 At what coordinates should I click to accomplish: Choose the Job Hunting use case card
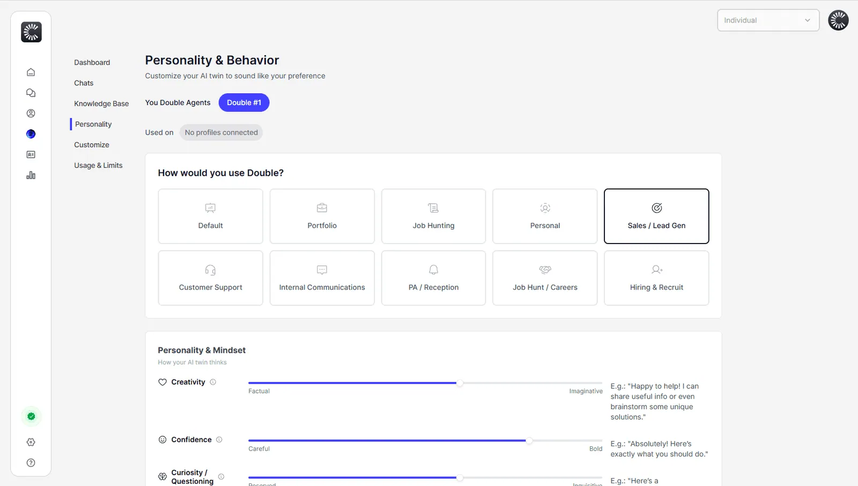pos(433,216)
